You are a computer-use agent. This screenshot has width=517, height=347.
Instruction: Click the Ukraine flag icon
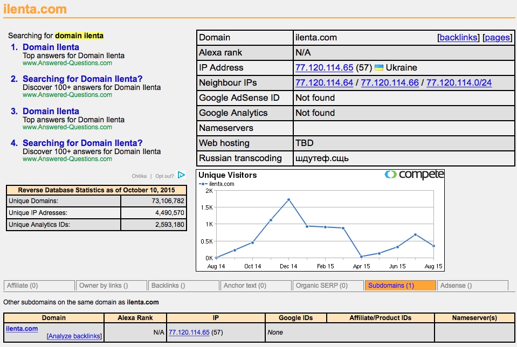(x=379, y=68)
